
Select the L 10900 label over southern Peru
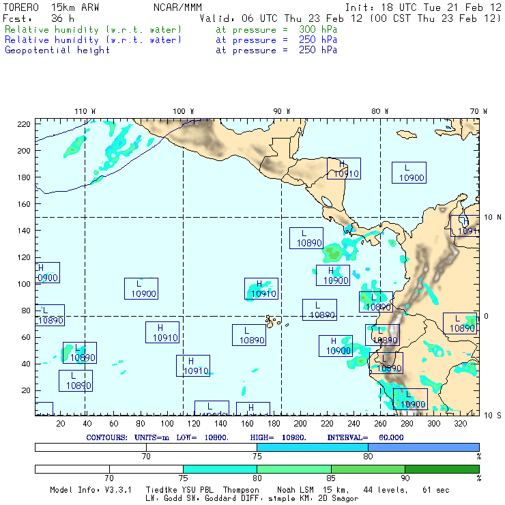(410, 399)
